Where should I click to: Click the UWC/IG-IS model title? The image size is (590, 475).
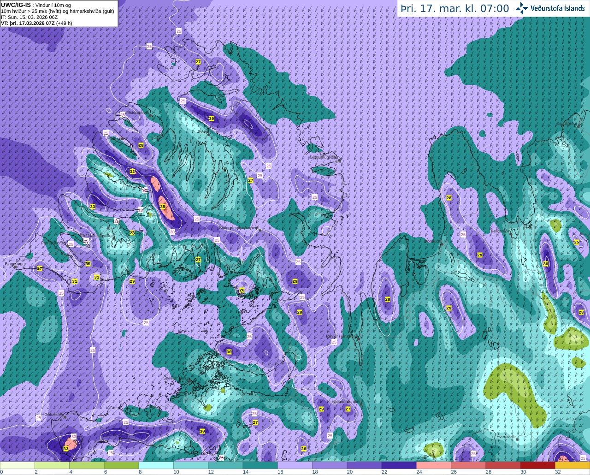[16, 5]
